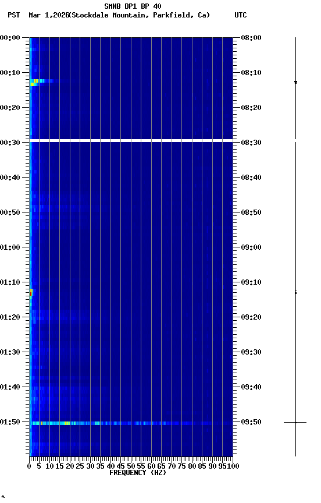Click the 10 Hz frequency axis label

pos(49,466)
